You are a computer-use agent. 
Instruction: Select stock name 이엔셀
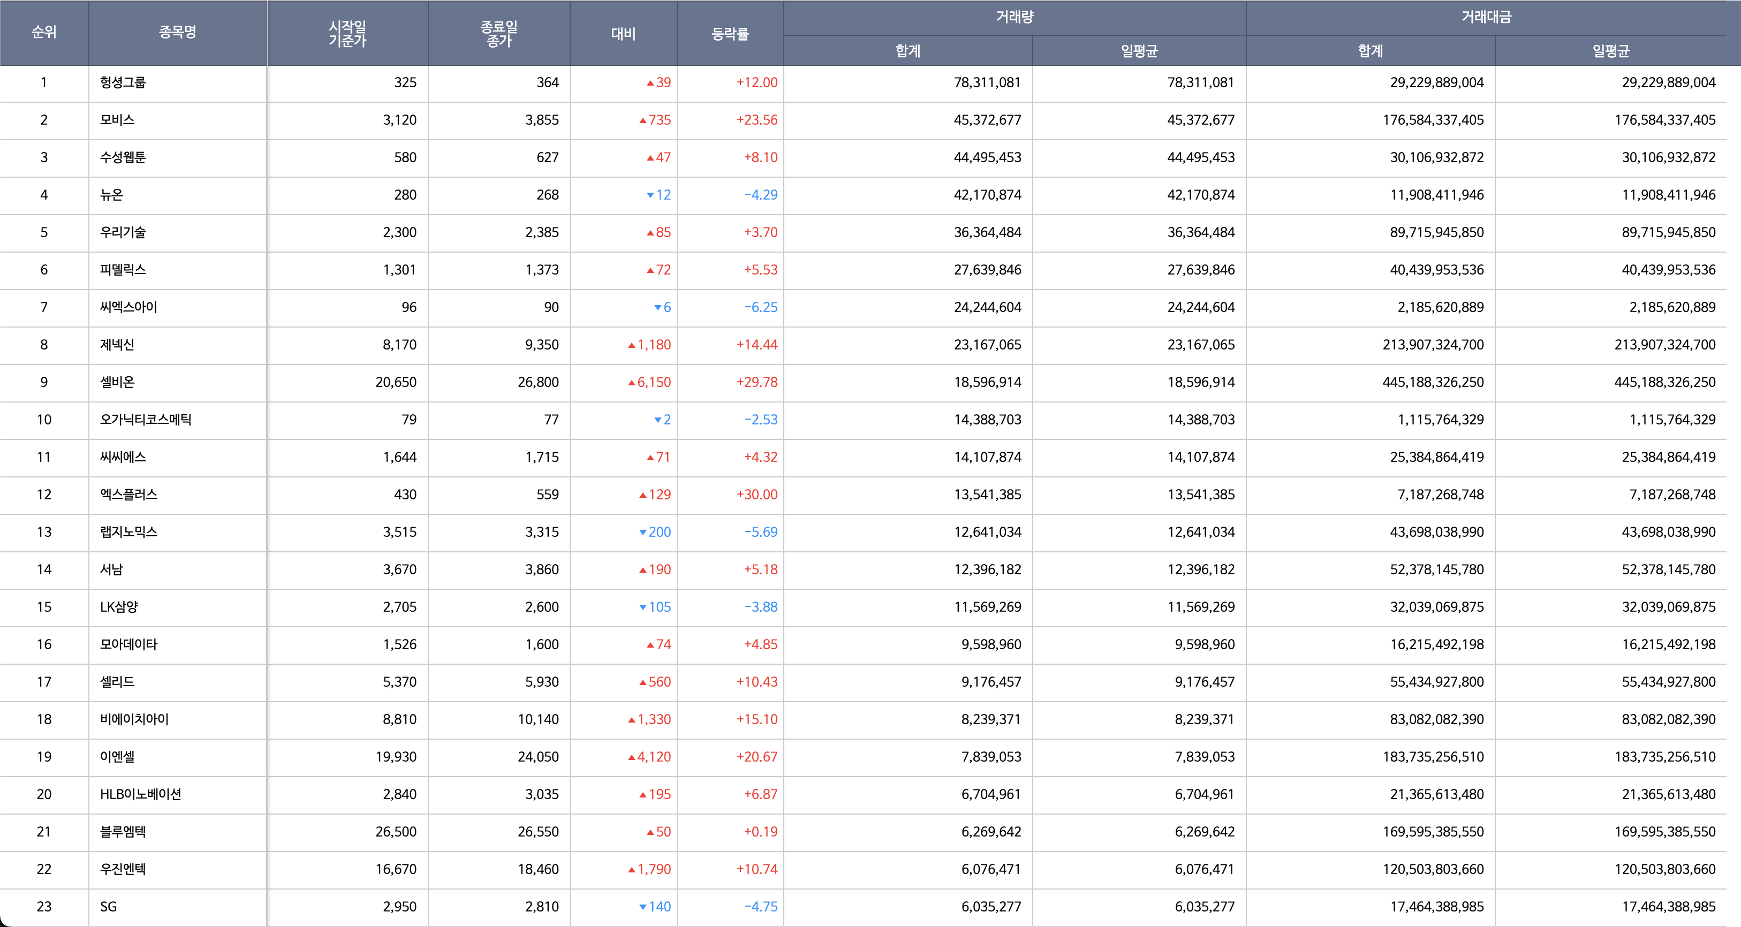tap(118, 757)
